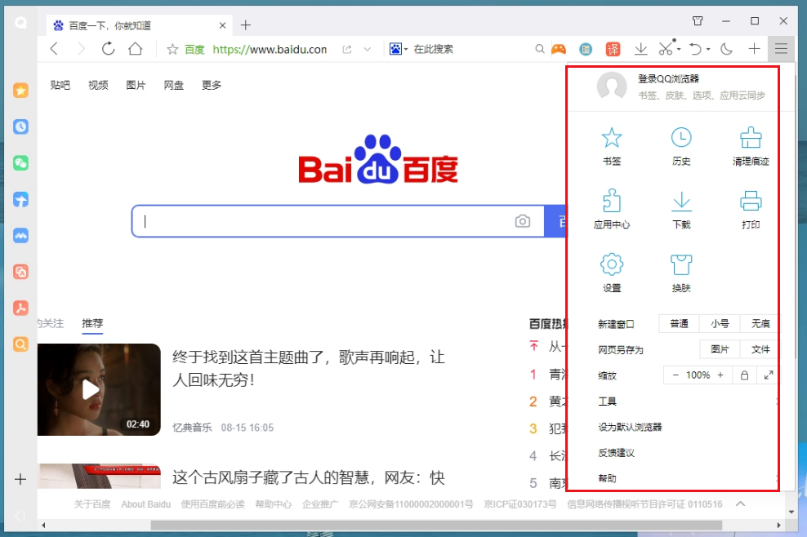Bookmark this page with the address star

[x=172, y=49]
